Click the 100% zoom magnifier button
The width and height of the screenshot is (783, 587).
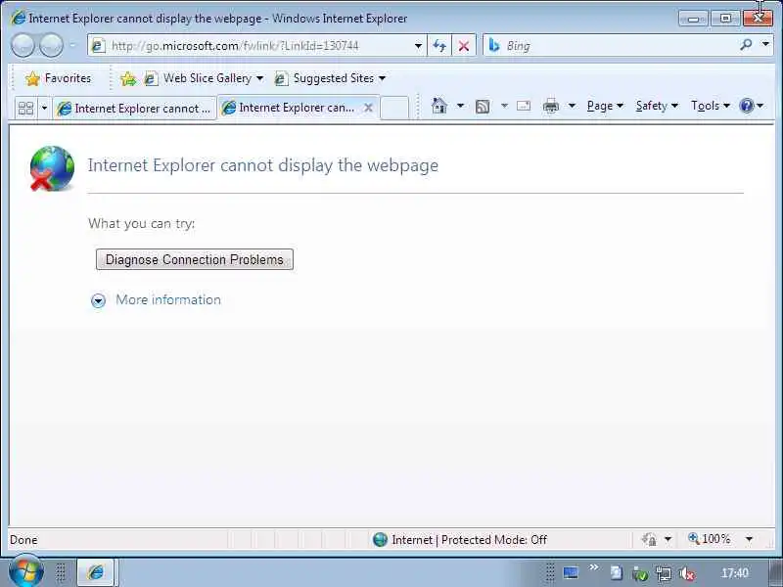coord(710,539)
